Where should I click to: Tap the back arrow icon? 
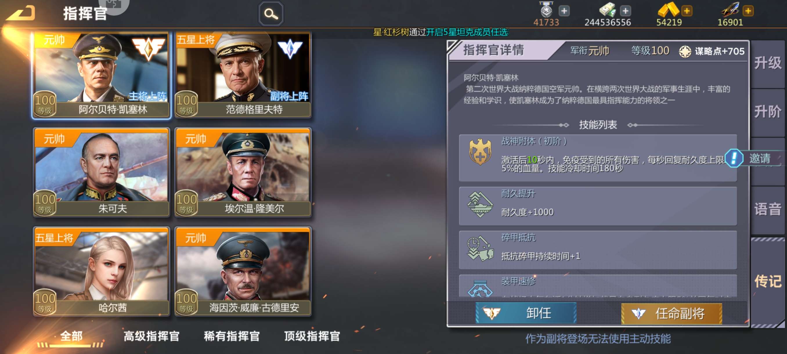[x=21, y=13]
